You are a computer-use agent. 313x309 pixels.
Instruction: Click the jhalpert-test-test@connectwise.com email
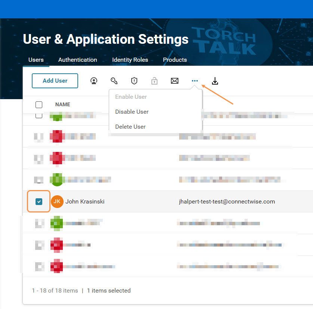(227, 202)
